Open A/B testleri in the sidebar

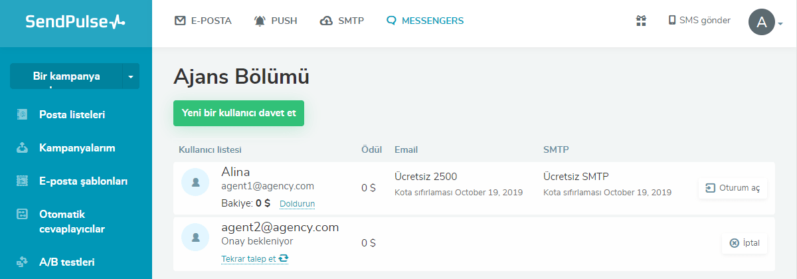(66, 262)
